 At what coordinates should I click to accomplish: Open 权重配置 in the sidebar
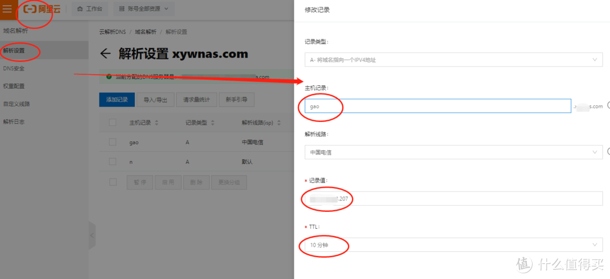click(x=14, y=86)
